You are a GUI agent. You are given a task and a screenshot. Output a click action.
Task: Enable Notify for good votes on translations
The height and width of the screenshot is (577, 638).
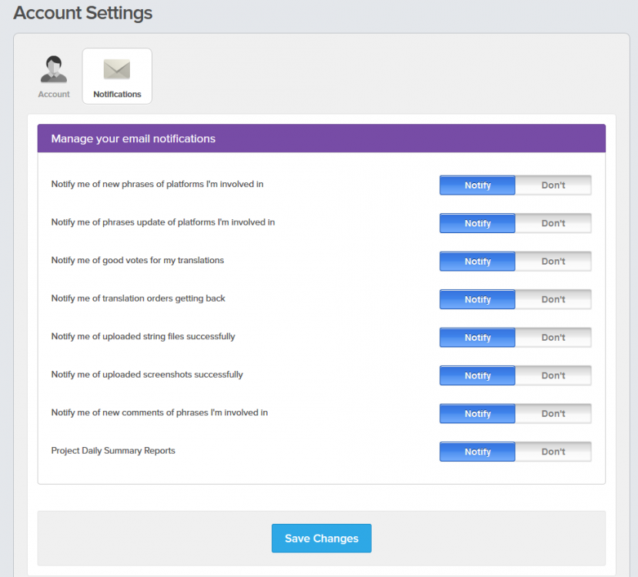click(477, 262)
